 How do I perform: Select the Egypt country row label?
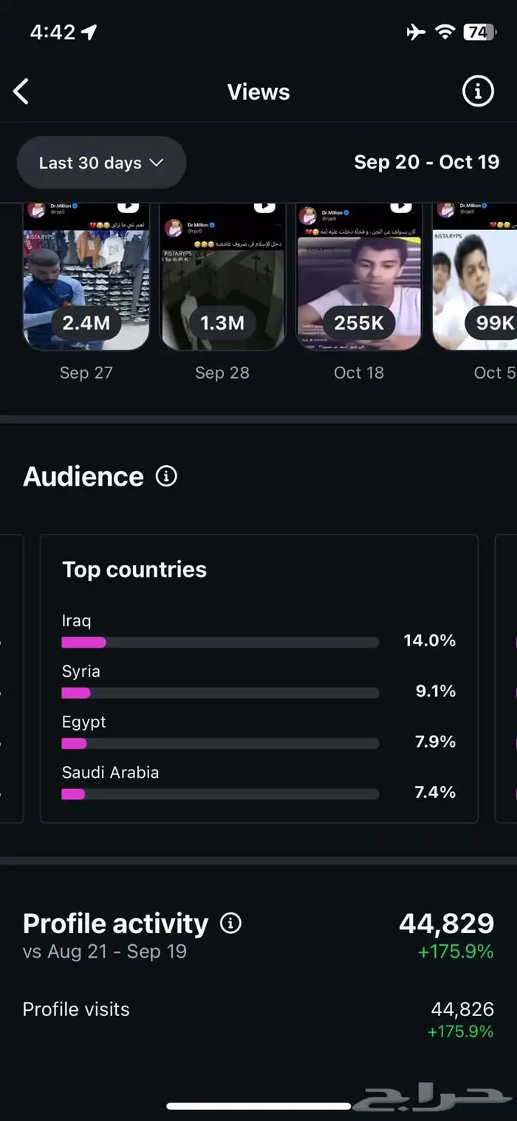click(x=84, y=722)
